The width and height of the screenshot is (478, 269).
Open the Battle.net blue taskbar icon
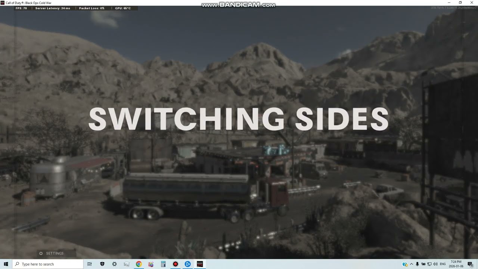(188, 264)
